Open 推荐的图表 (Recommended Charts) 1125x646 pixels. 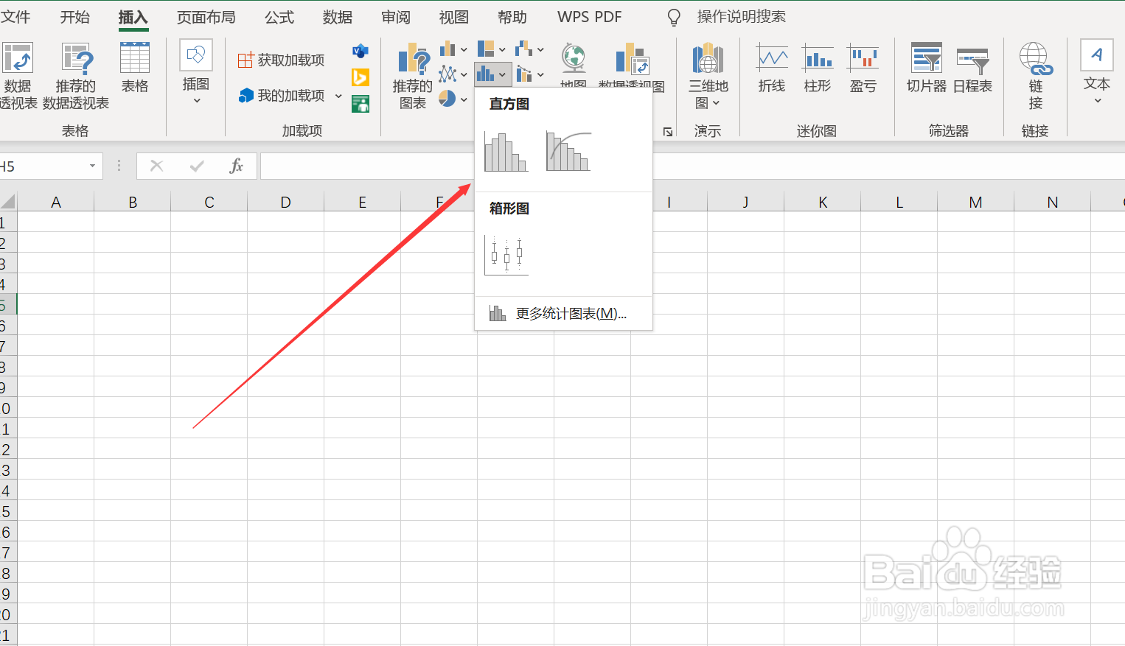(x=413, y=76)
